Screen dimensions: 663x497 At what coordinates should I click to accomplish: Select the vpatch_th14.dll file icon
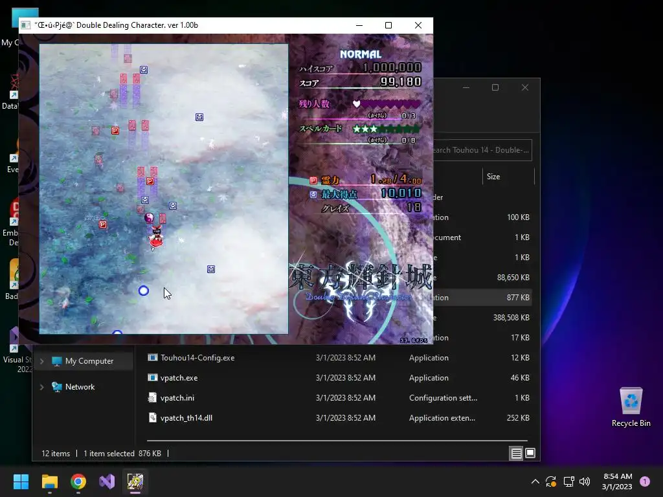(153, 417)
